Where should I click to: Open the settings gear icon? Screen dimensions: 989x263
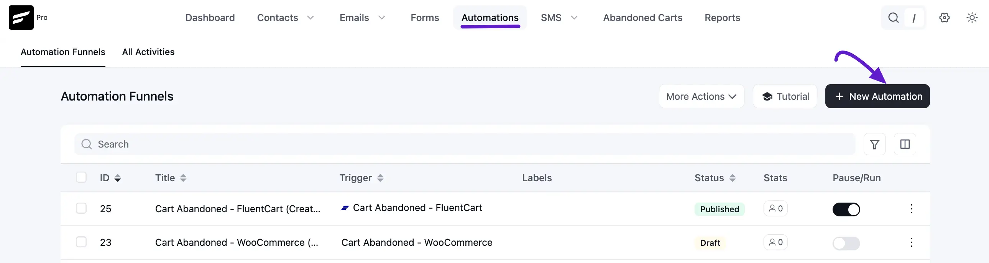(x=945, y=18)
